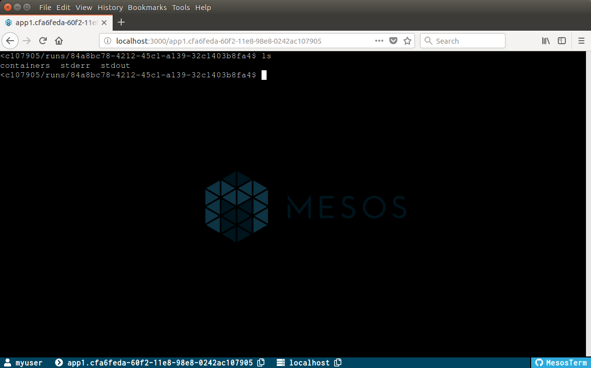Close the app1.cfa6feda tab
Image resolution: width=591 pixels, height=368 pixels.
coord(104,23)
